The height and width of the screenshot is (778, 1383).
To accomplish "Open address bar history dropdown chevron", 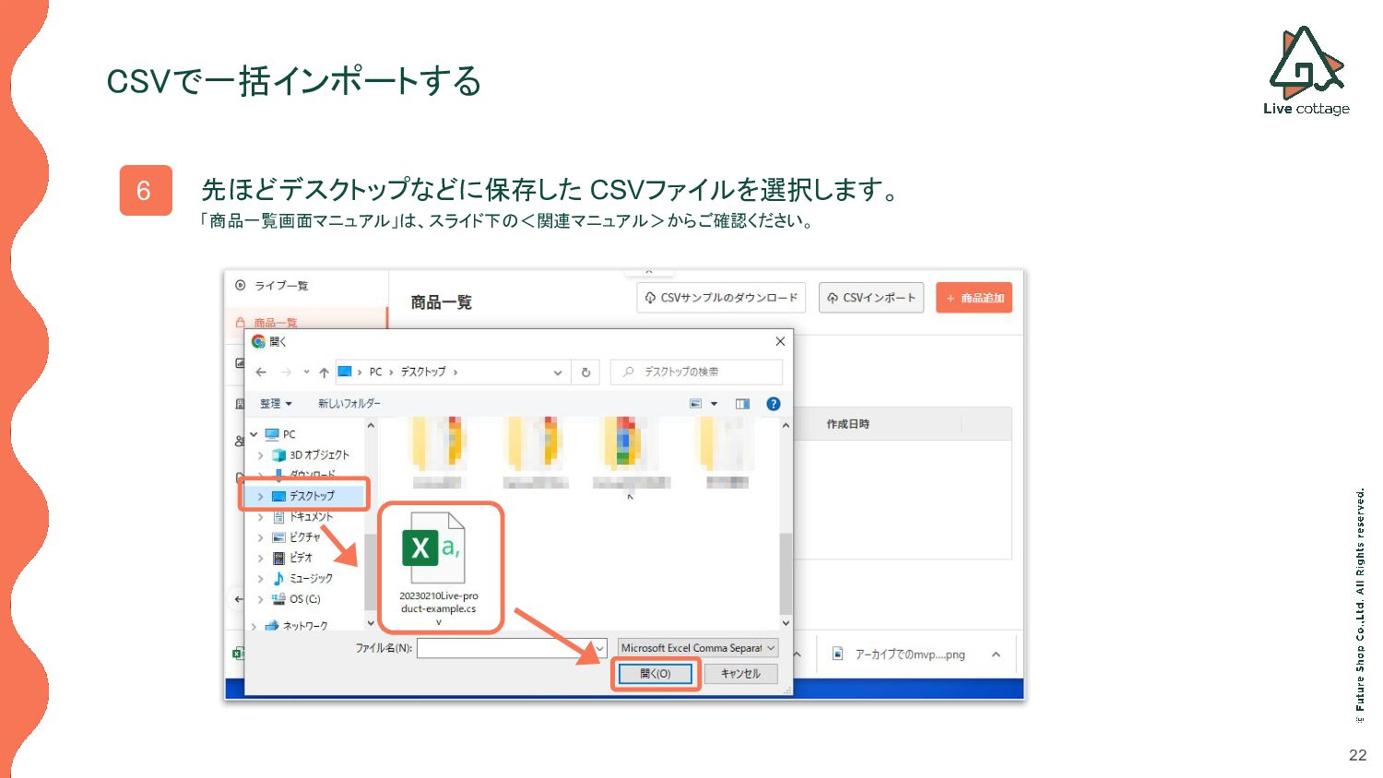I will (558, 372).
